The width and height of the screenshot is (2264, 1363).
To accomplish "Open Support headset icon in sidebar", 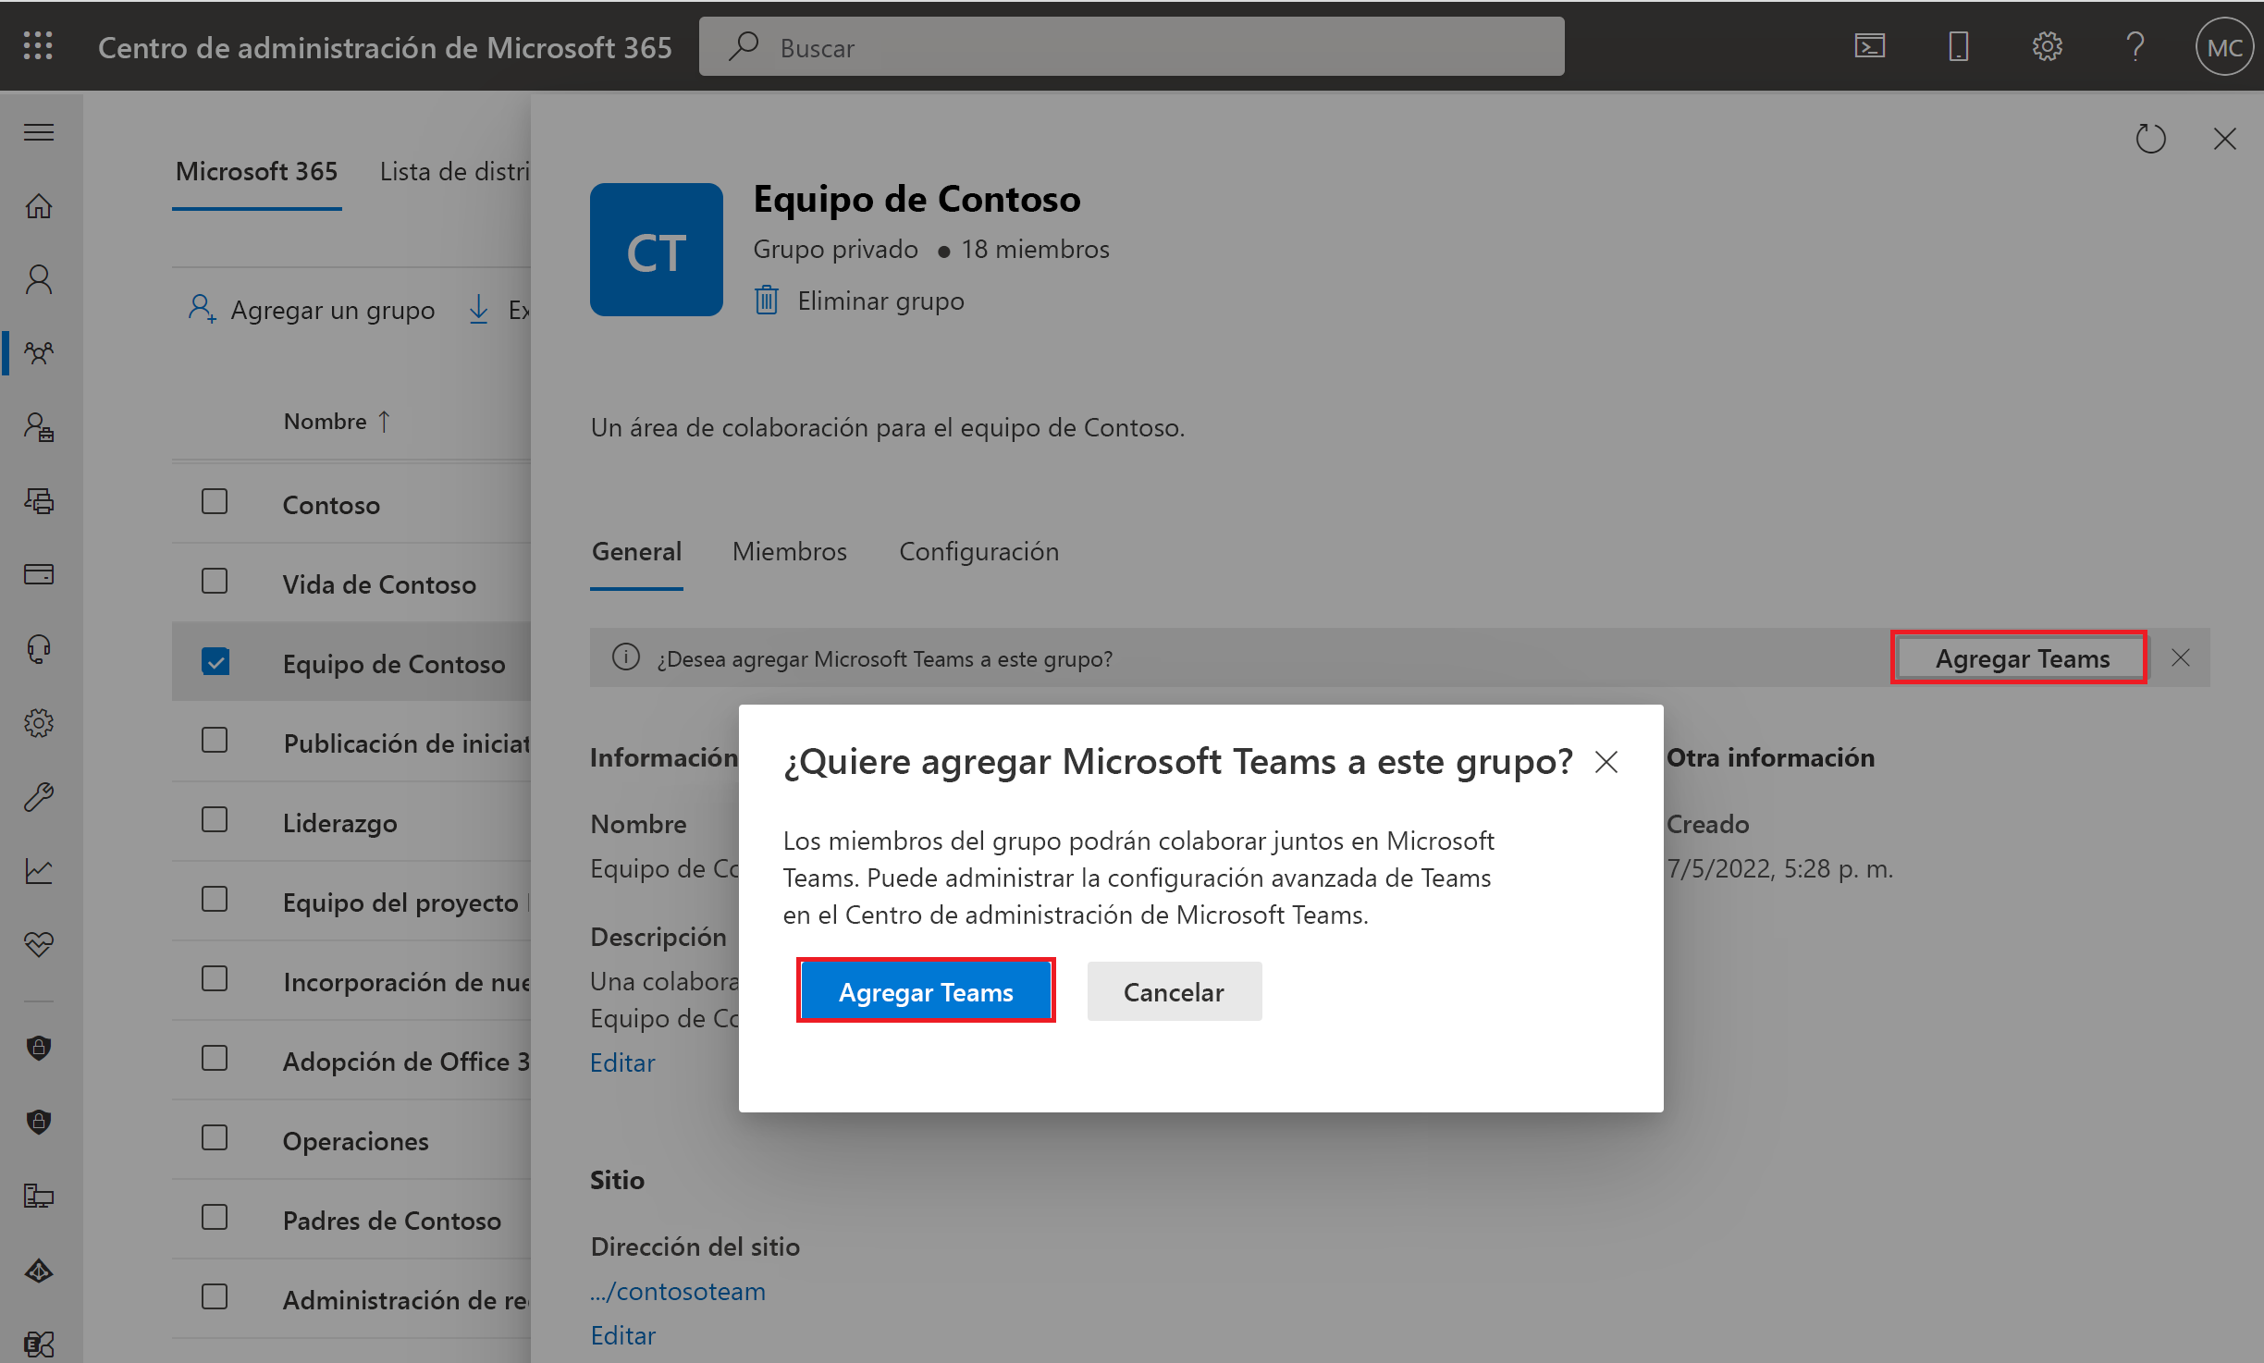I will coord(39,648).
